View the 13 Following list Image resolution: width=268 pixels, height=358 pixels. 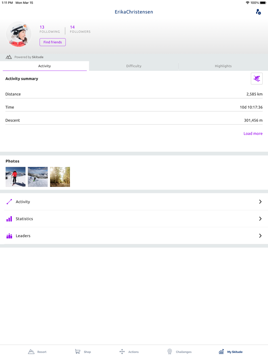[x=50, y=29]
